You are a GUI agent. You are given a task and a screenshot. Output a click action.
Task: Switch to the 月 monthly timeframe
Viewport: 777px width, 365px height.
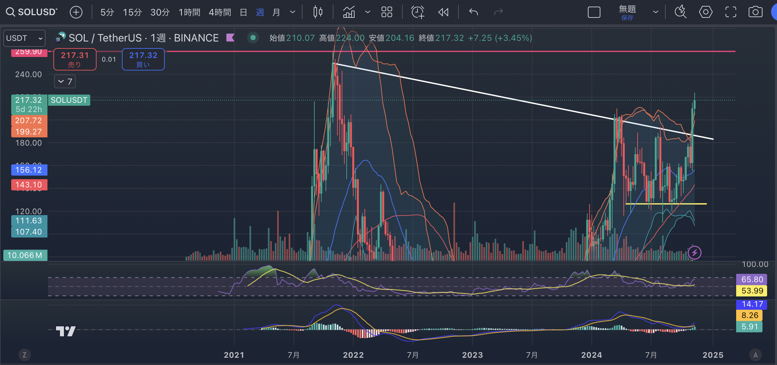[276, 12]
